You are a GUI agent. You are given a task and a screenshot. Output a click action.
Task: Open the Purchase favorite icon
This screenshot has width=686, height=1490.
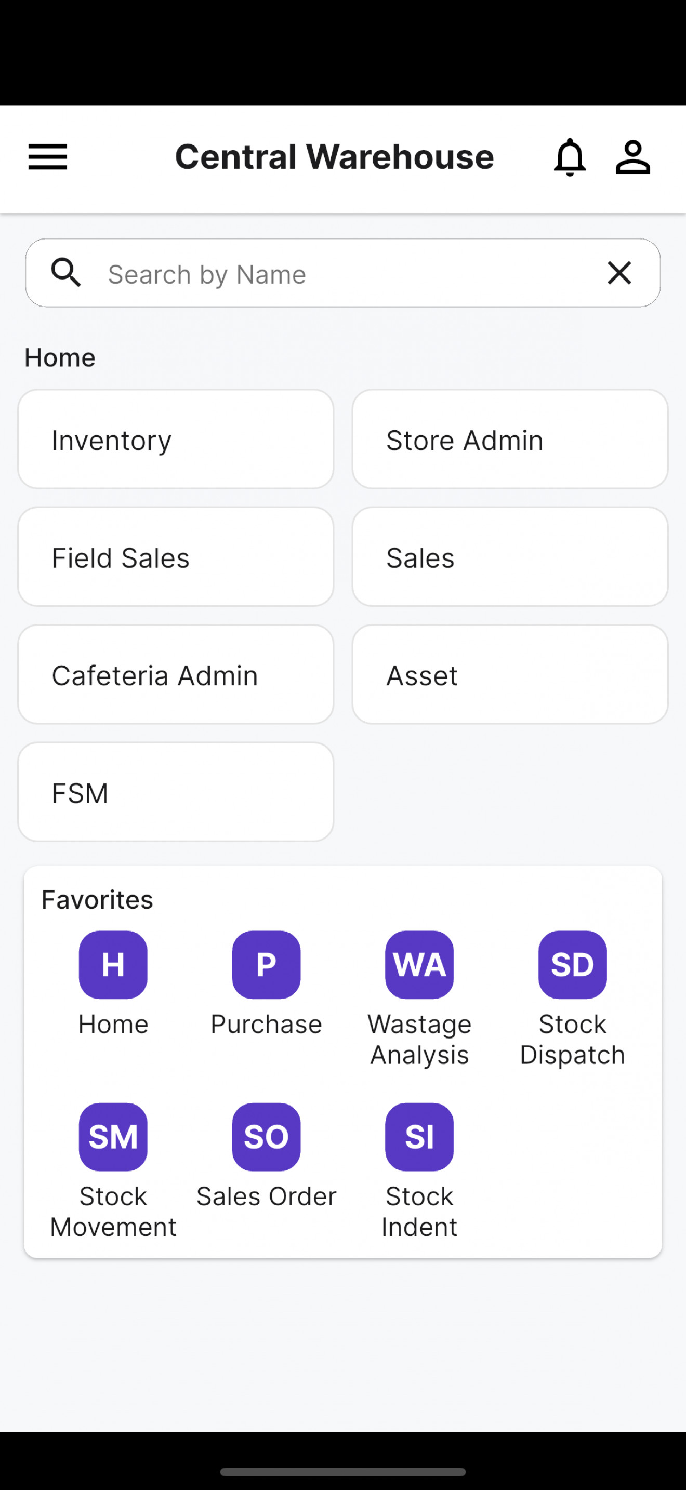point(266,964)
